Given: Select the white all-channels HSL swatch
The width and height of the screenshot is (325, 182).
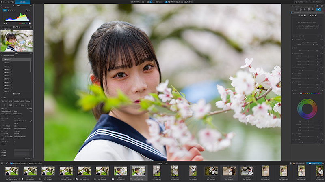Looking at the screenshot, I should (301, 93).
